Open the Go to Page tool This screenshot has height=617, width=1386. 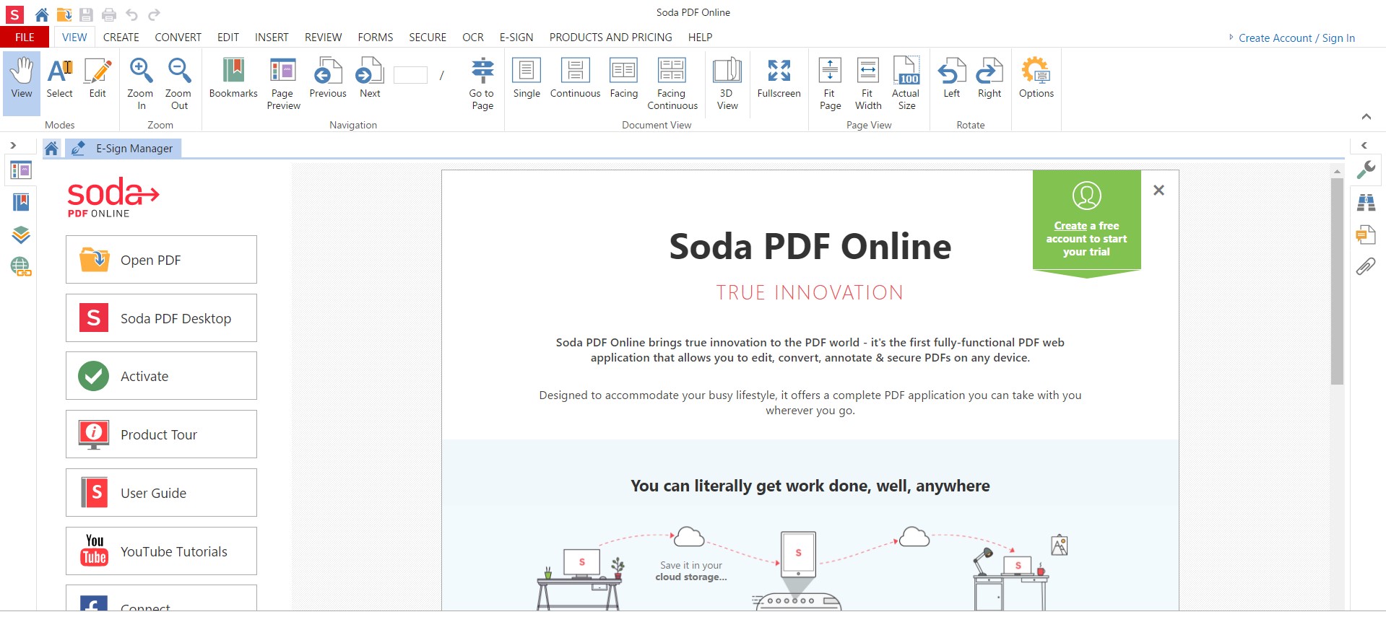(482, 83)
